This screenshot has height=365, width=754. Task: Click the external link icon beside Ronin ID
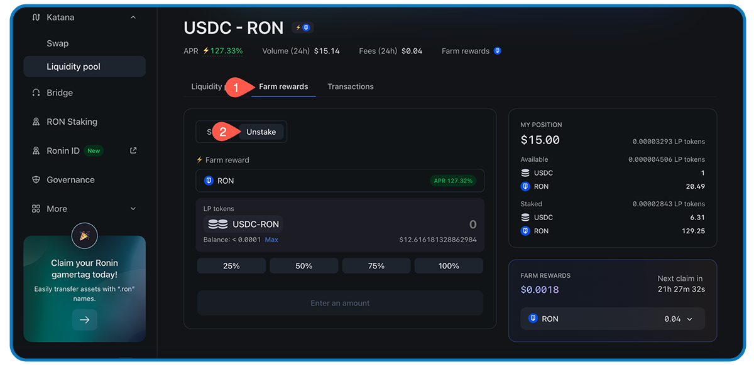tap(133, 151)
